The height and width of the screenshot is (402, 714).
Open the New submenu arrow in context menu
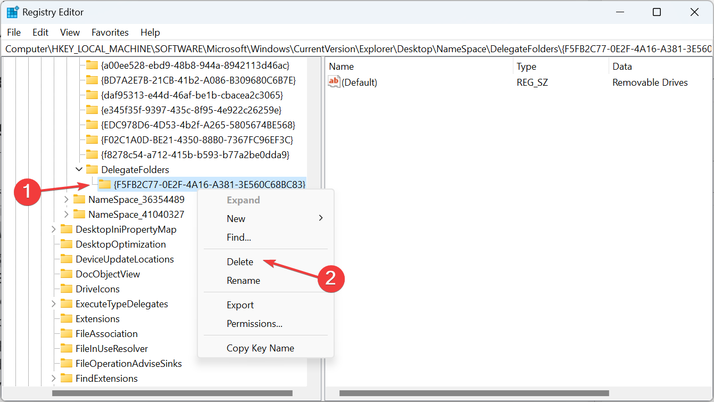pos(321,218)
